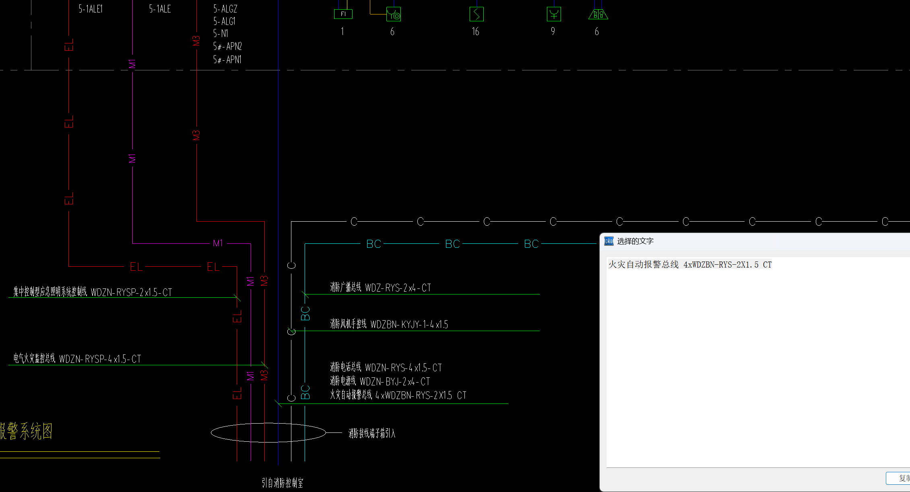
Task: Select the 5-N1 text label
Action: click(221, 33)
